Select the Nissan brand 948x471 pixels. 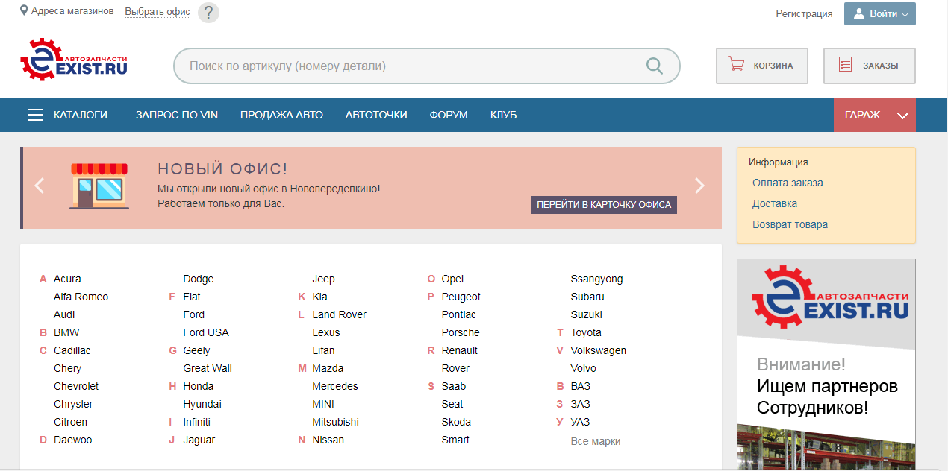point(328,440)
